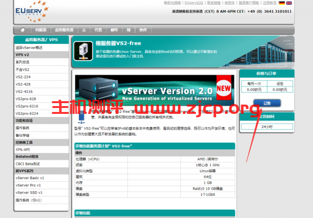Click the 经销商工具 section heading
Screen dimensions: 313x218
coord(42,142)
